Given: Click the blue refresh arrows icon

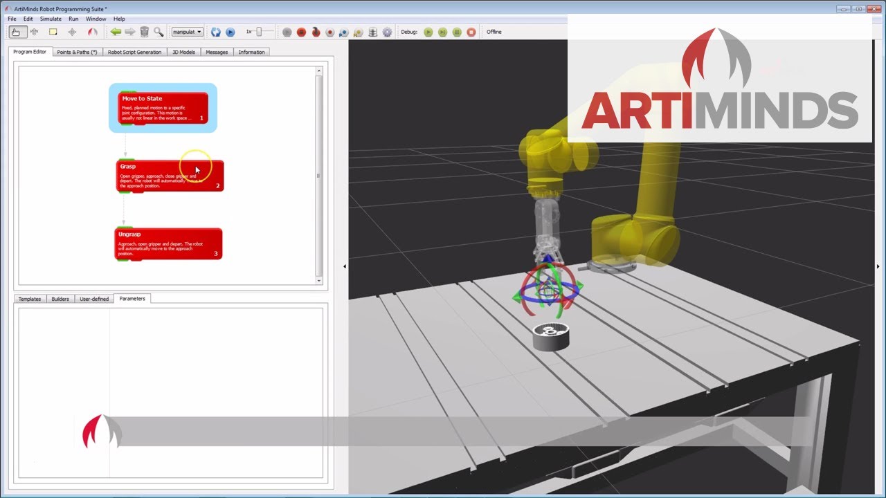Looking at the screenshot, I should pyautogui.click(x=216, y=32).
